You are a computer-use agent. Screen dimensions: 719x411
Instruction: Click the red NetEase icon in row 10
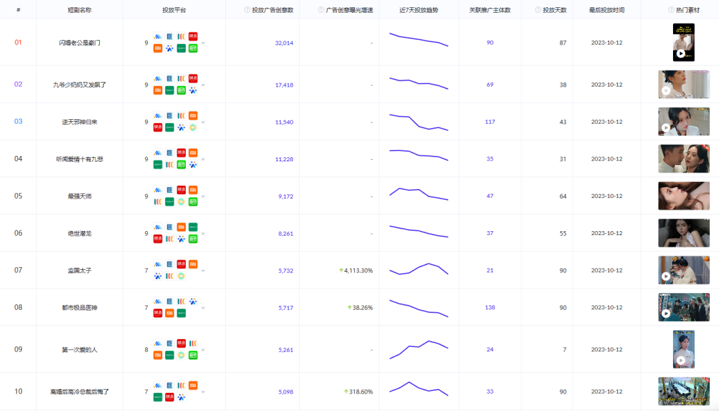[170, 397]
